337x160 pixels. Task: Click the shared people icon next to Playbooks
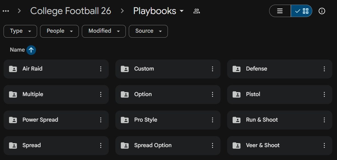click(196, 11)
